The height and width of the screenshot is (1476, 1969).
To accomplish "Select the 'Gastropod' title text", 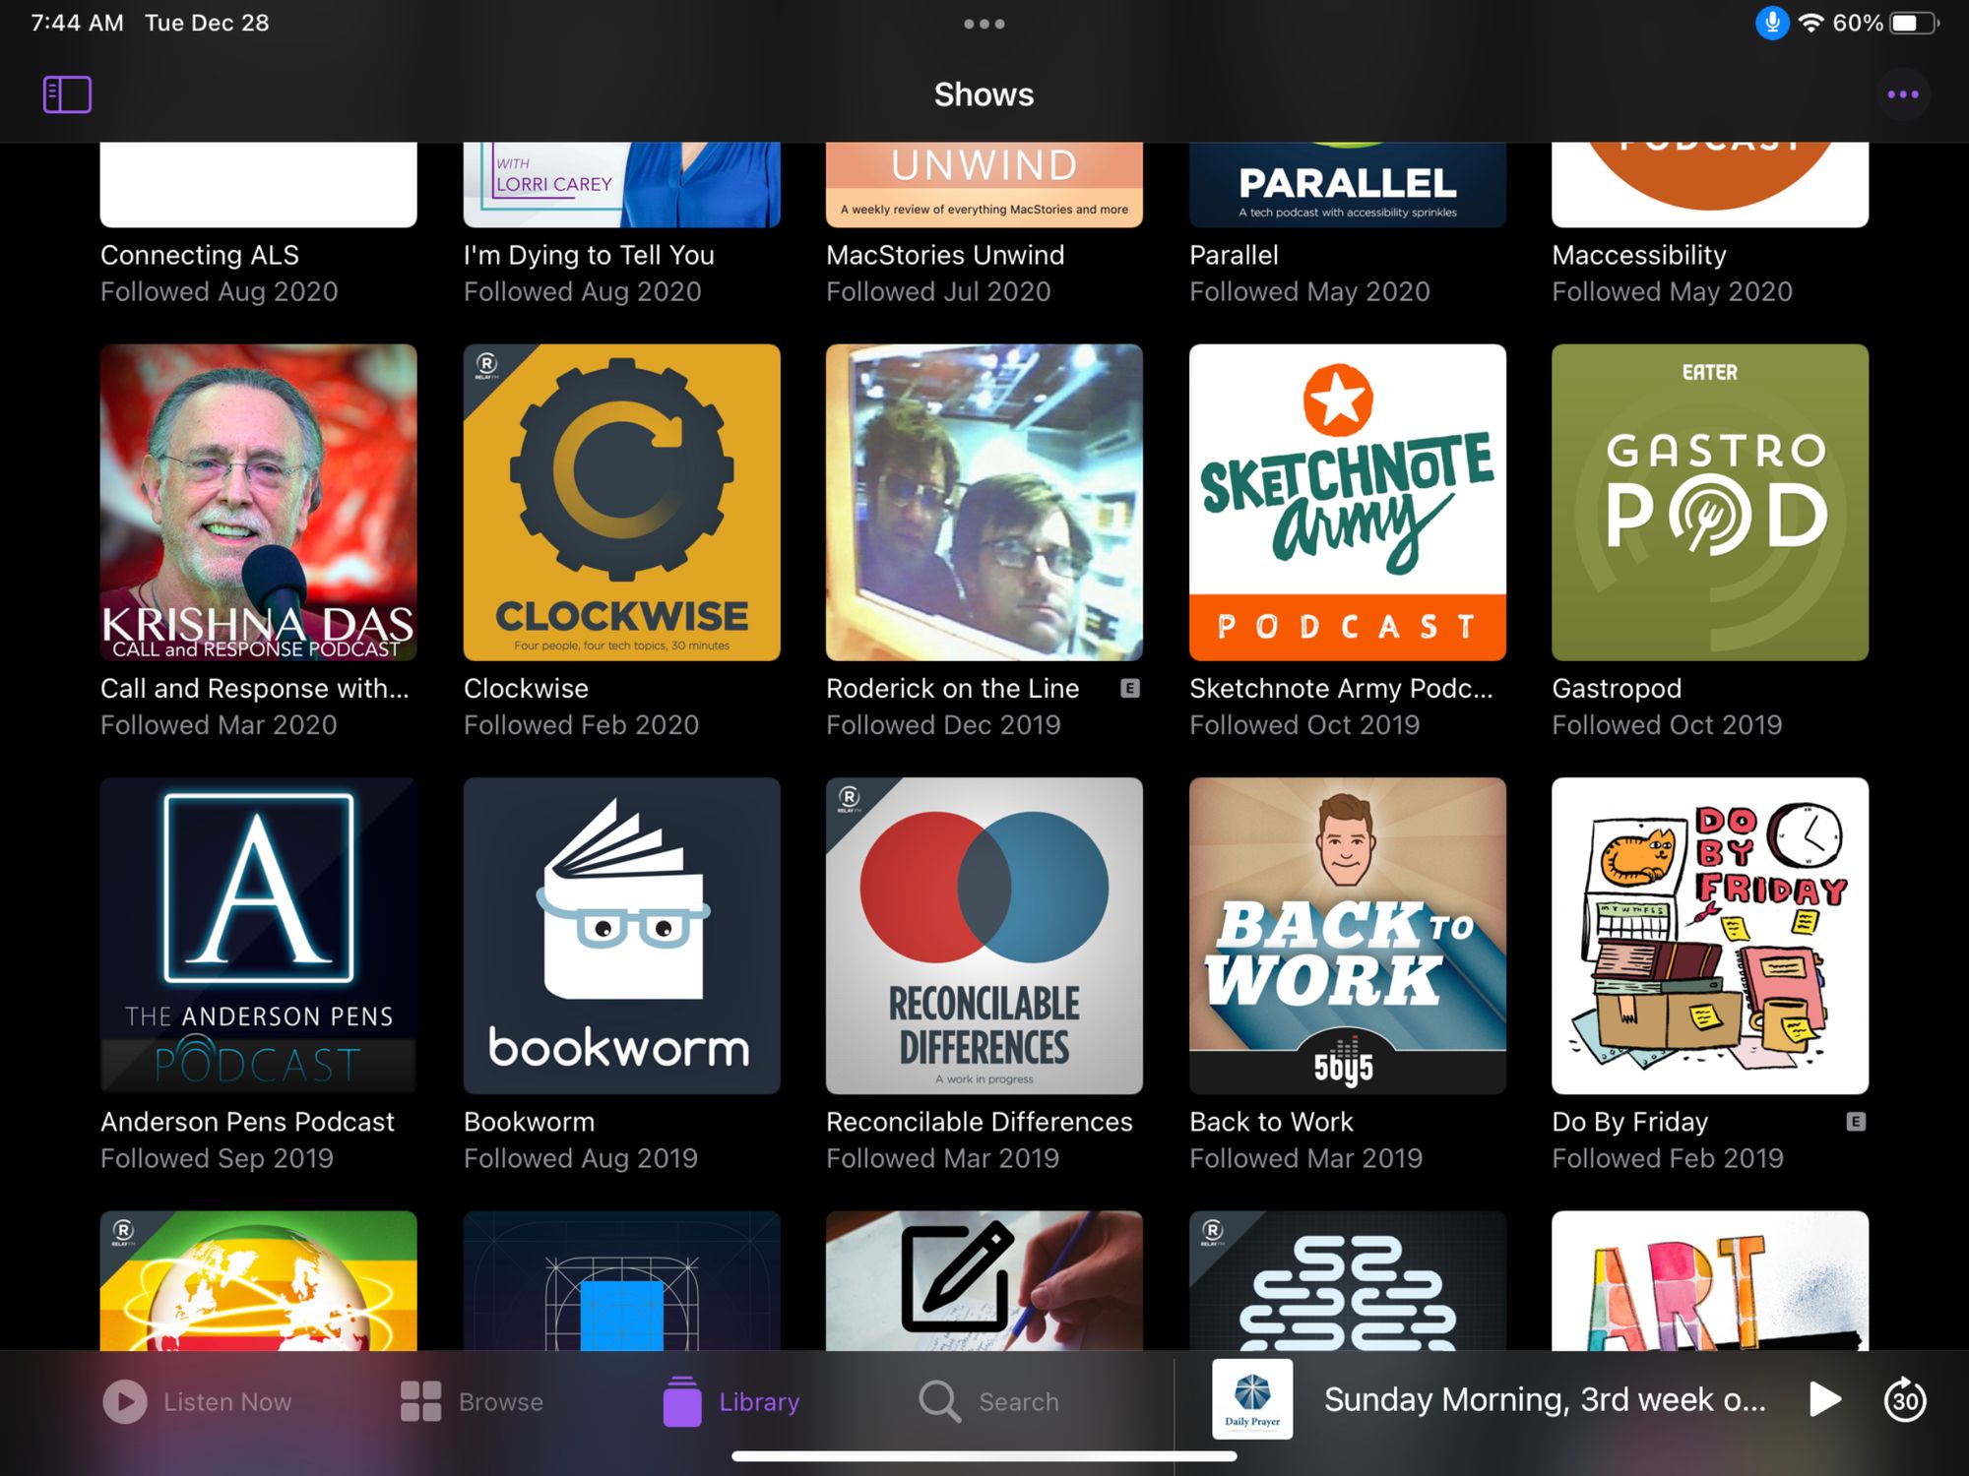I will (x=1617, y=688).
